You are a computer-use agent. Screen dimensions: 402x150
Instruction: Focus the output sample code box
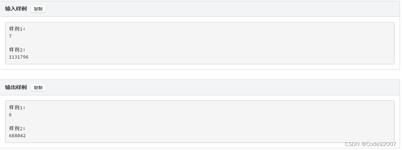click(x=200, y=122)
